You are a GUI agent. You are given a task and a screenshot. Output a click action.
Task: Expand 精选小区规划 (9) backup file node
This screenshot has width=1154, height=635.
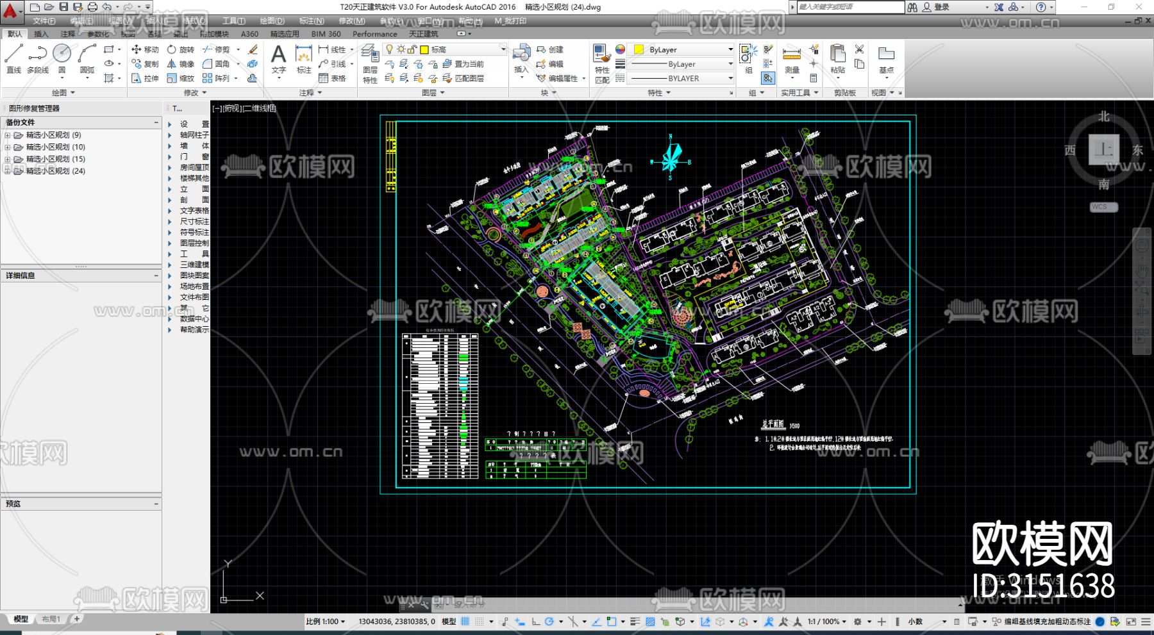(x=8, y=135)
